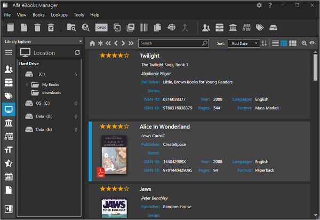Open the Publishers building toolbar icon
320x220 pixels.
tap(233, 27)
